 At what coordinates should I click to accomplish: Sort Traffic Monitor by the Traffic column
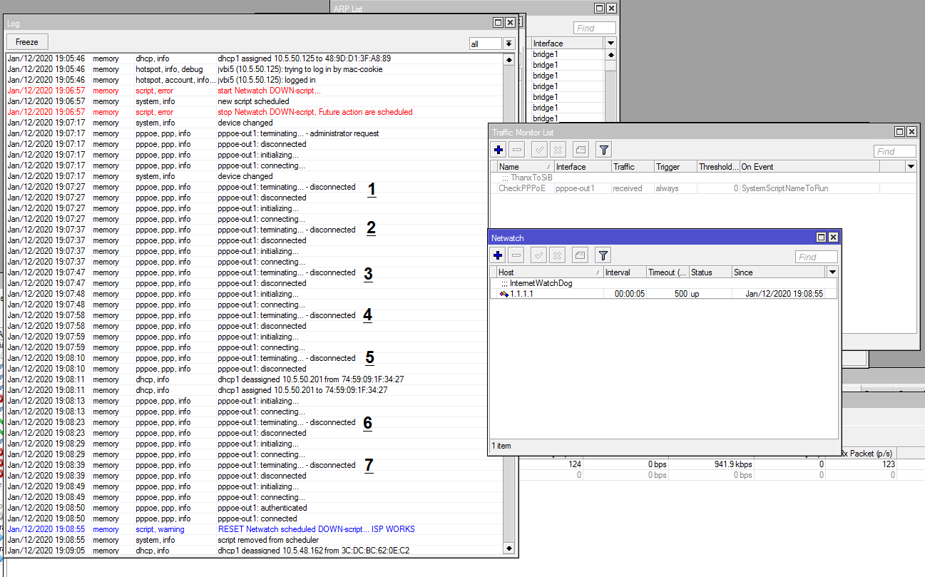(x=633, y=167)
